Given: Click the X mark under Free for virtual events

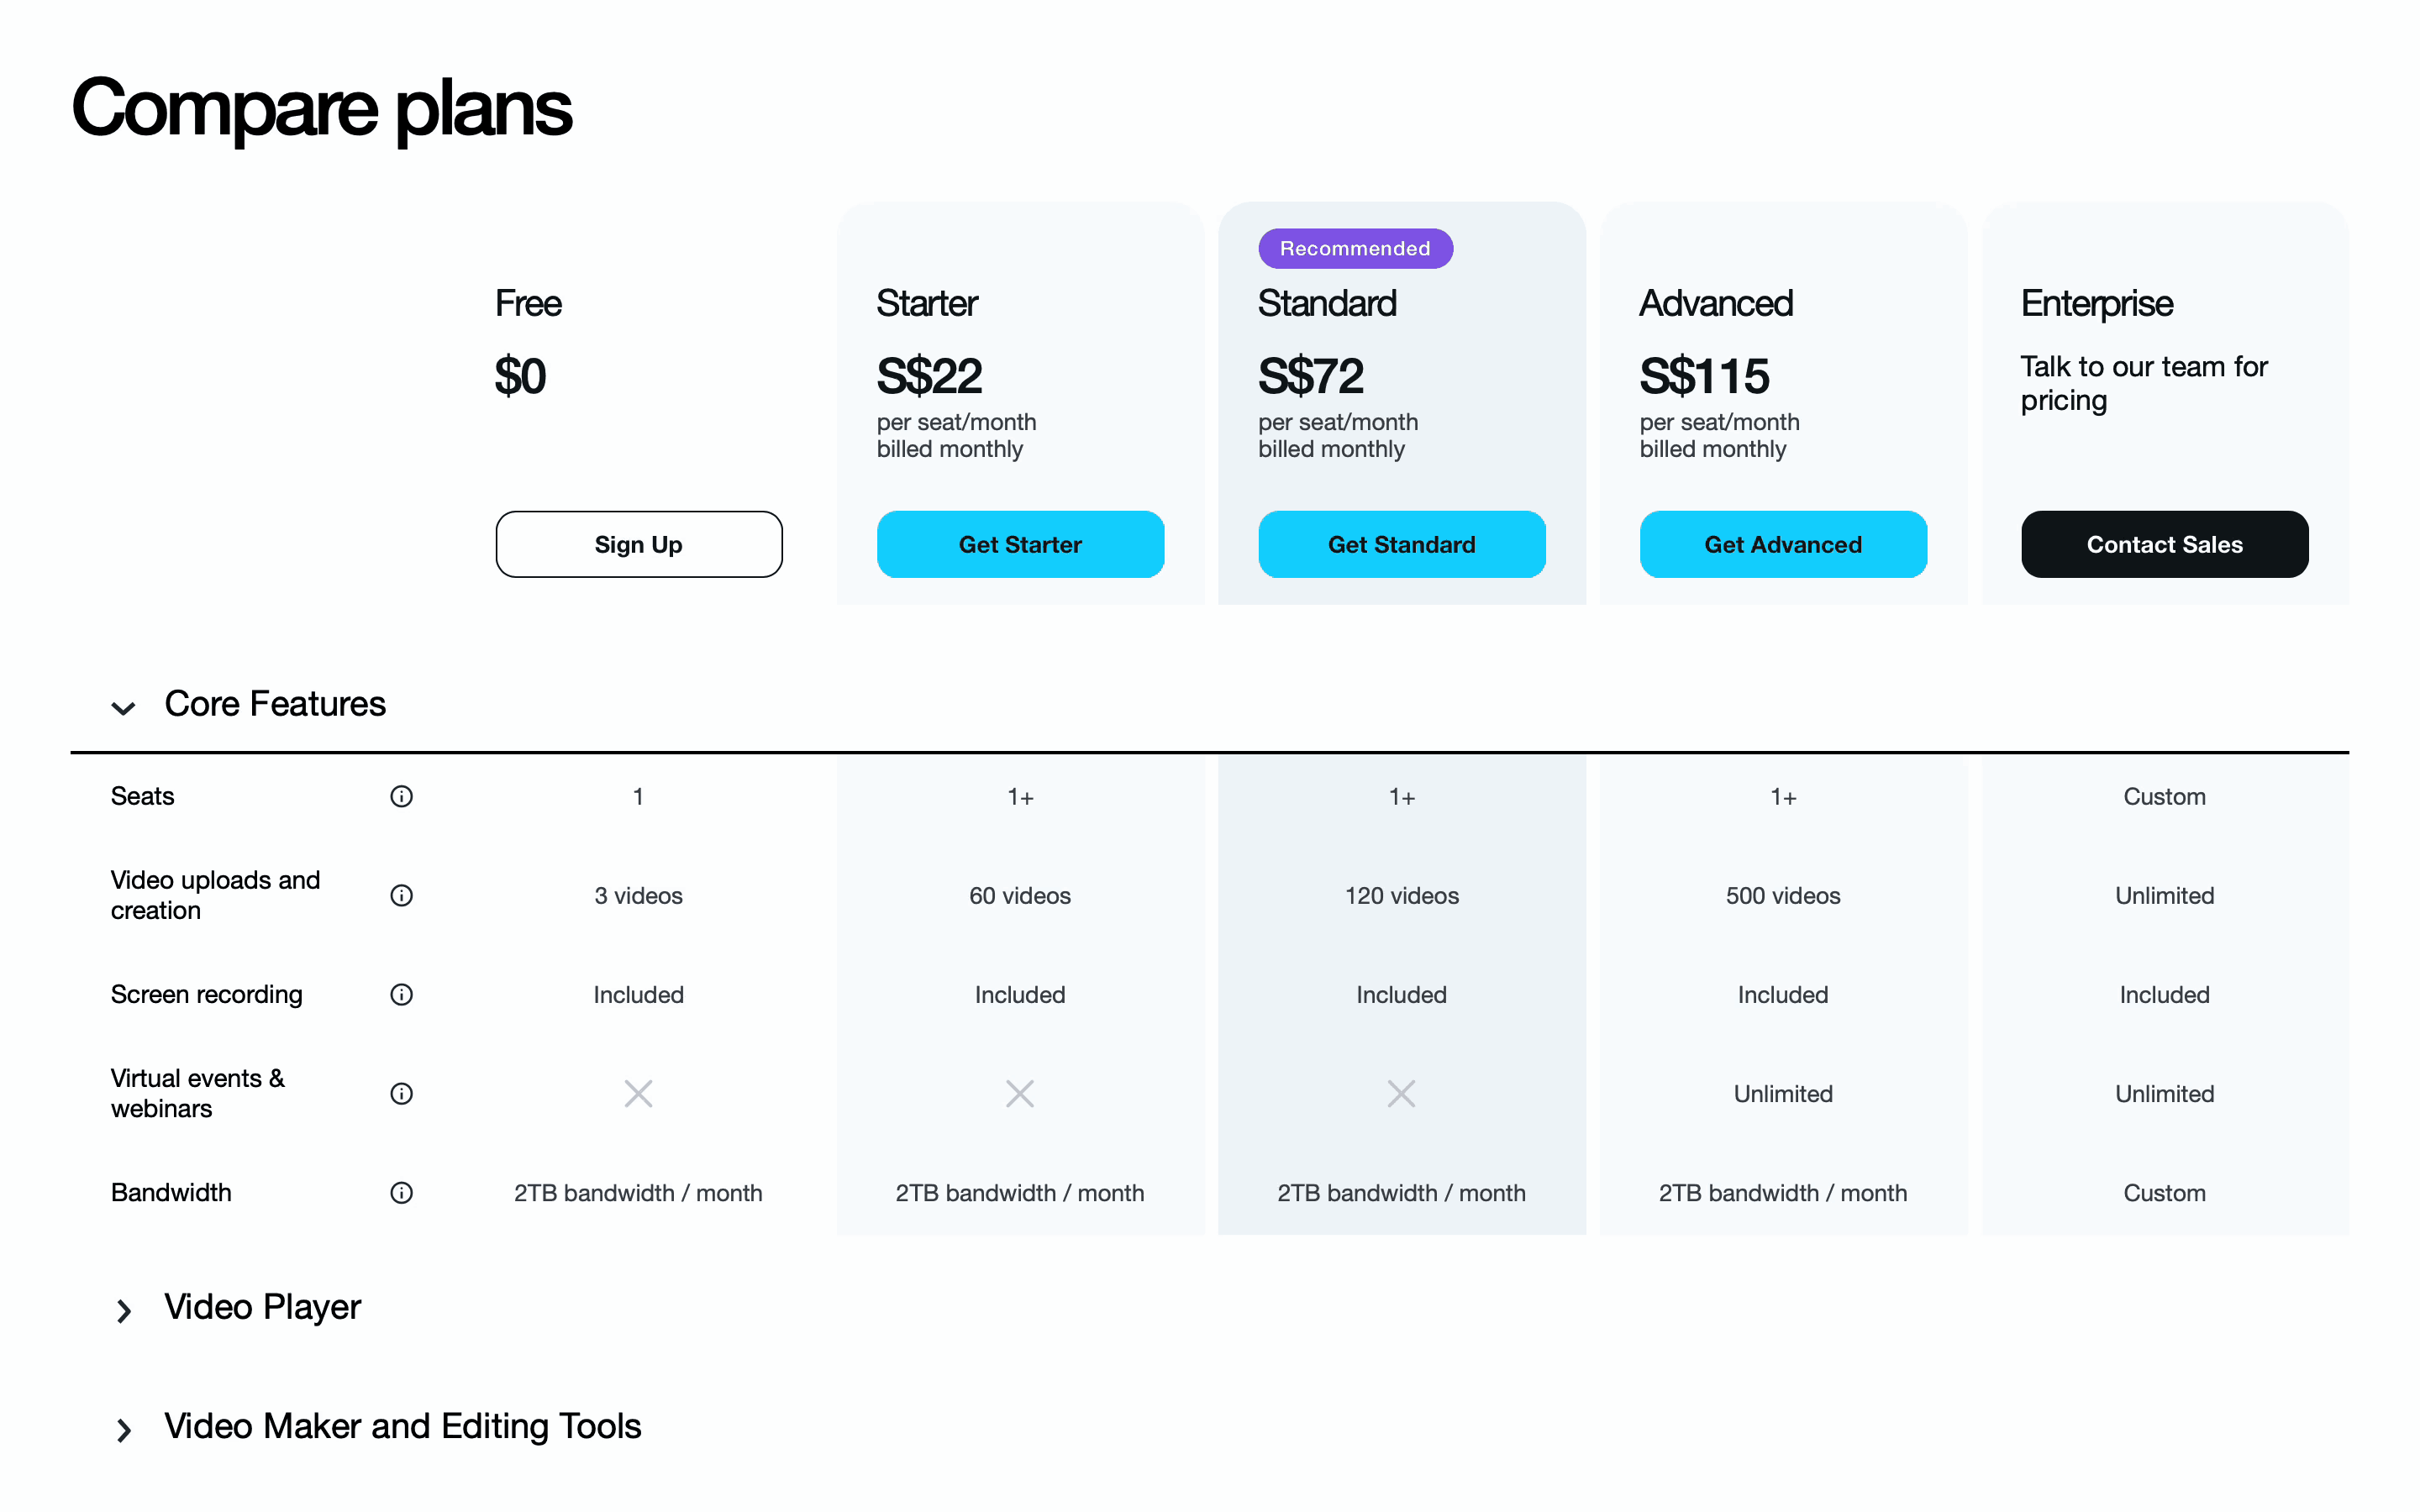Looking at the screenshot, I should (638, 1093).
